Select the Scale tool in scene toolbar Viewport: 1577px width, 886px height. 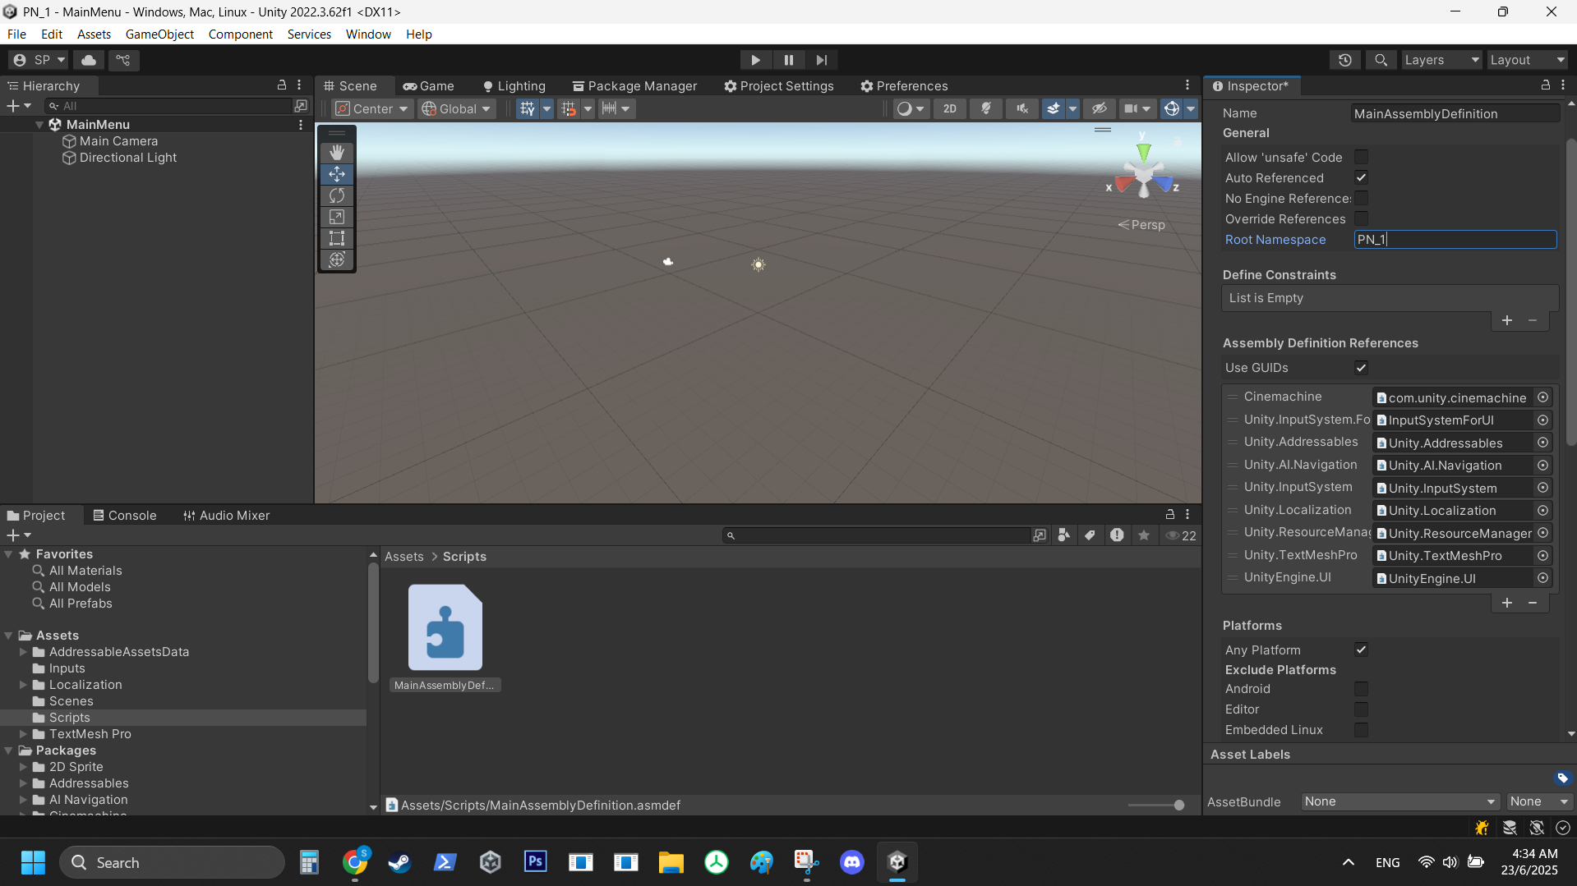(337, 217)
